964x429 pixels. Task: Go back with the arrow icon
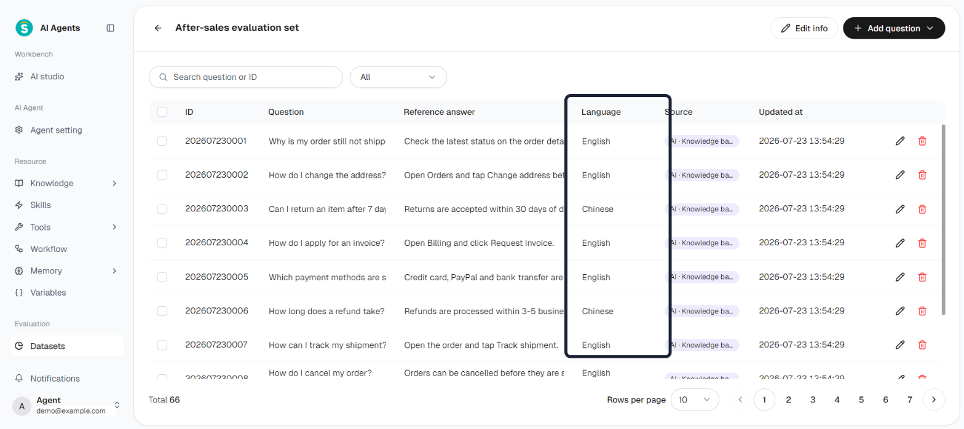(158, 28)
